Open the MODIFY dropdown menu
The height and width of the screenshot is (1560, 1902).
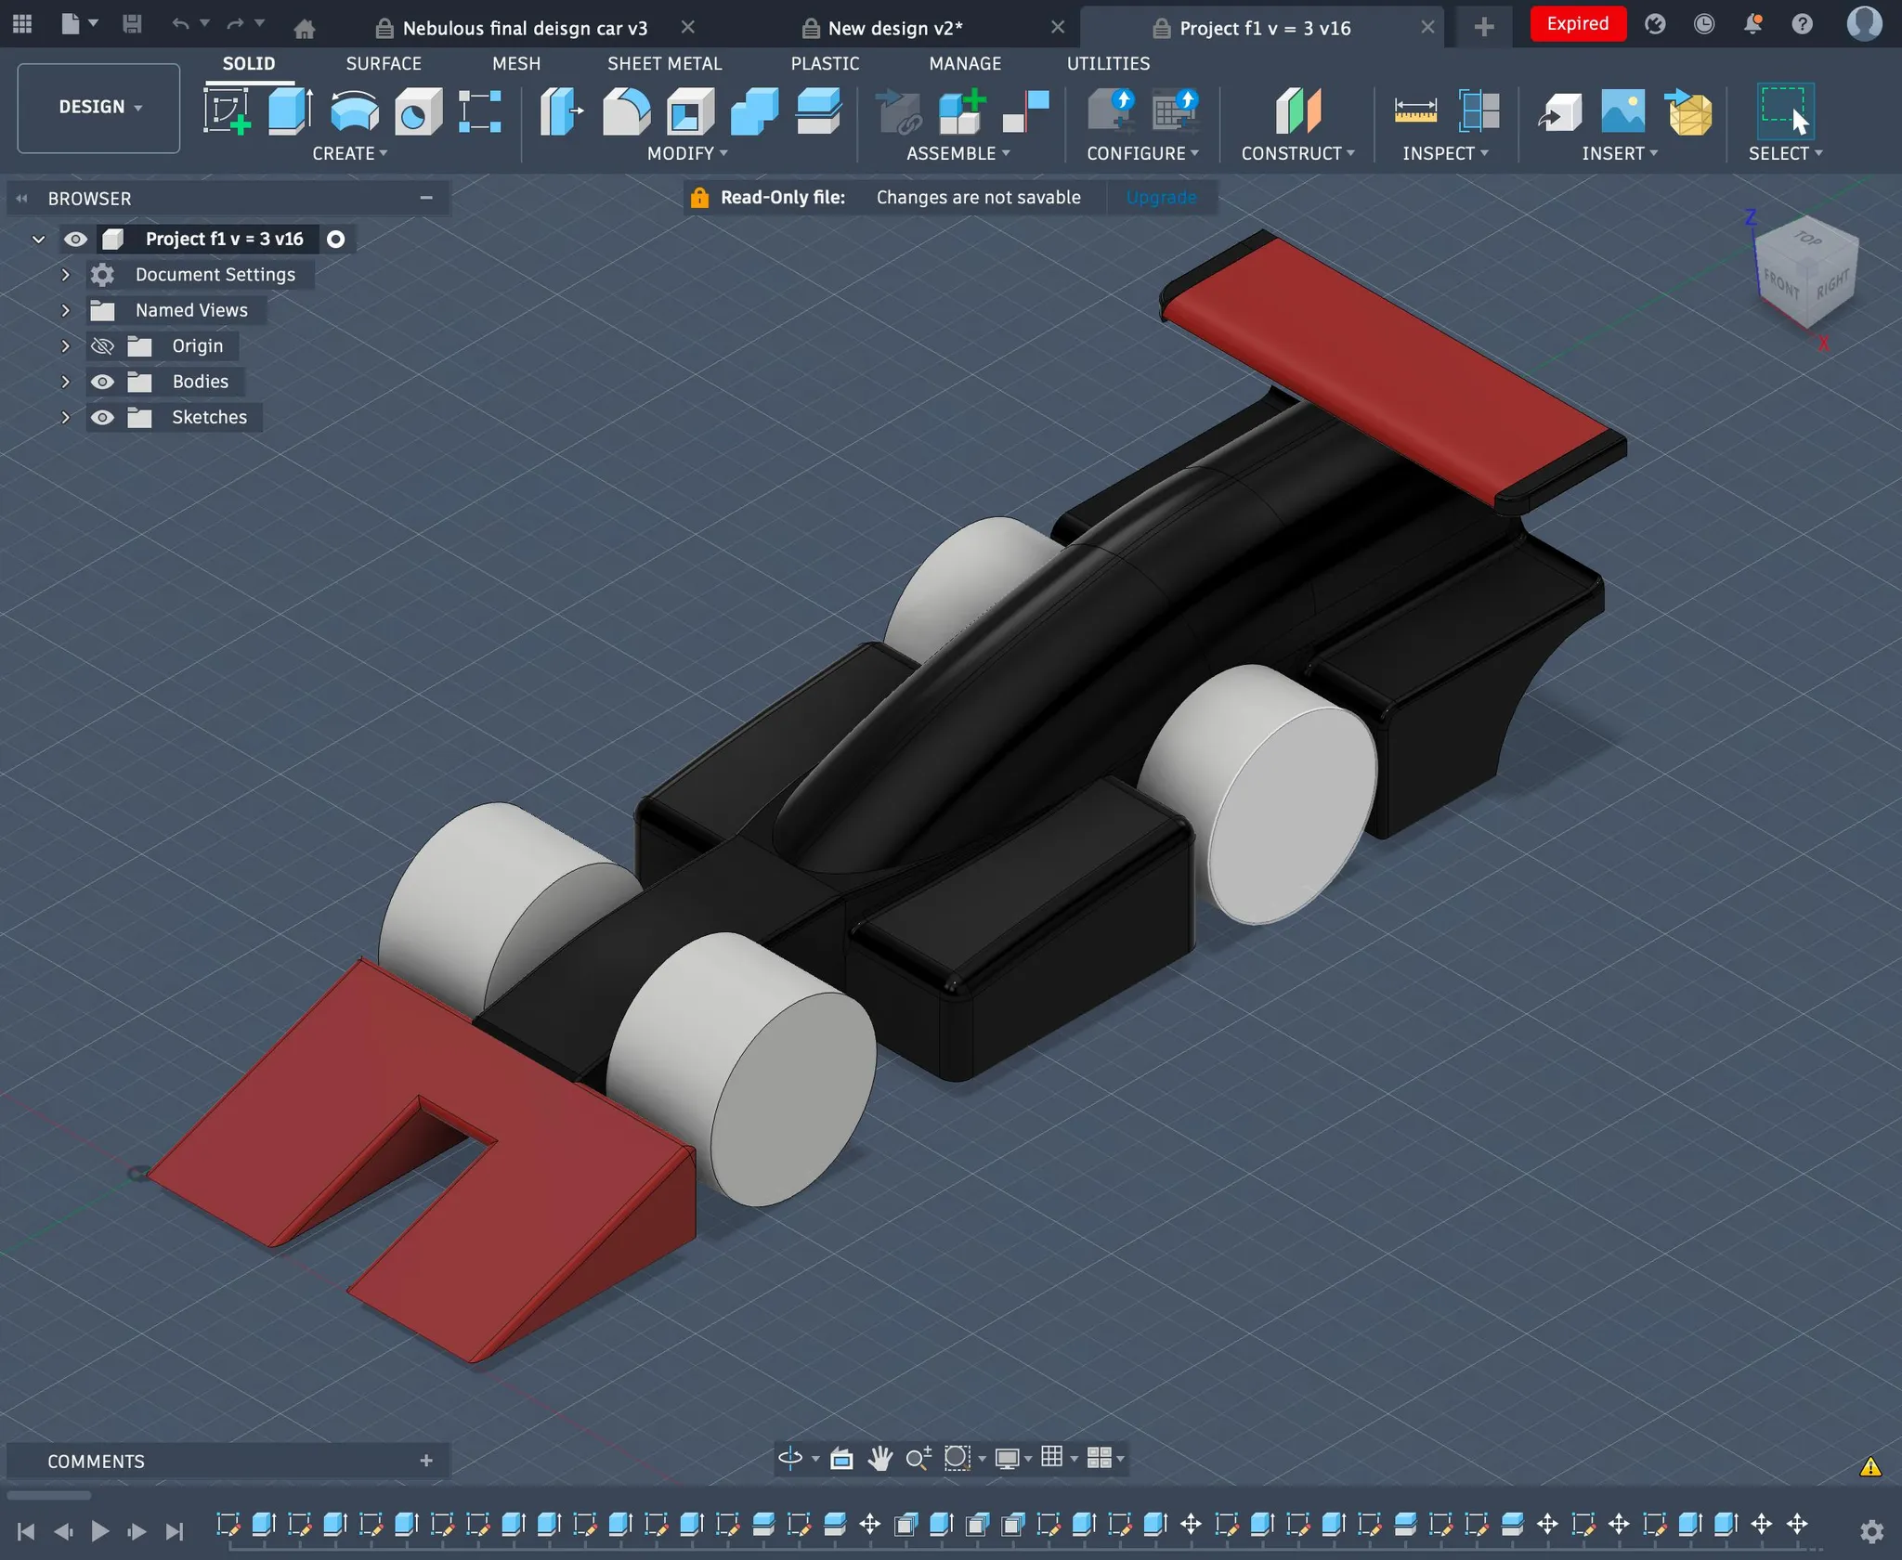point(687,153)
